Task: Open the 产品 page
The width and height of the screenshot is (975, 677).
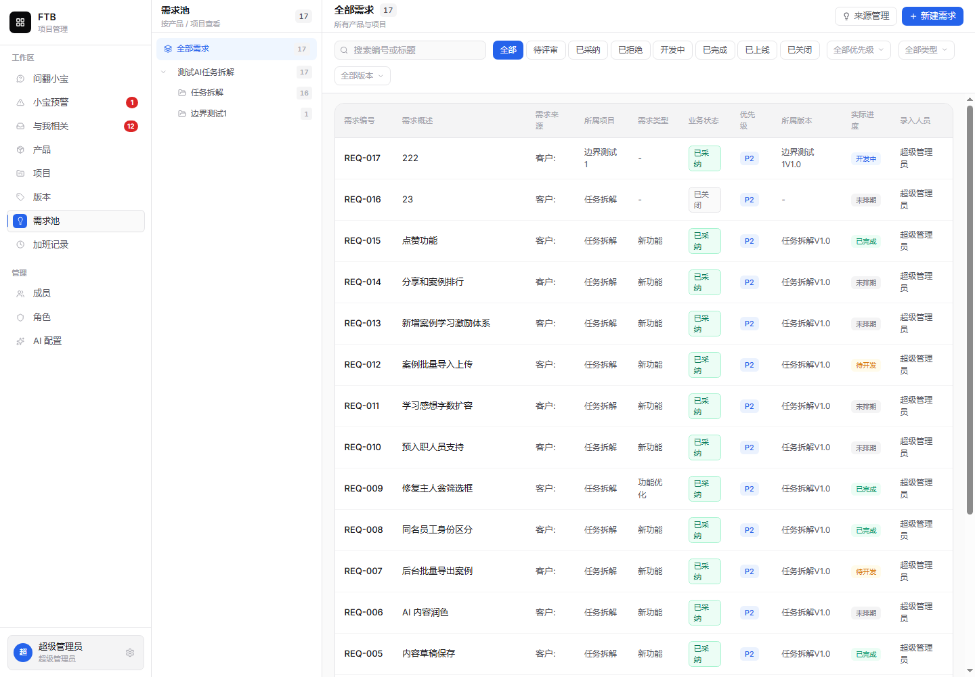Action: [x=76, y=150]
